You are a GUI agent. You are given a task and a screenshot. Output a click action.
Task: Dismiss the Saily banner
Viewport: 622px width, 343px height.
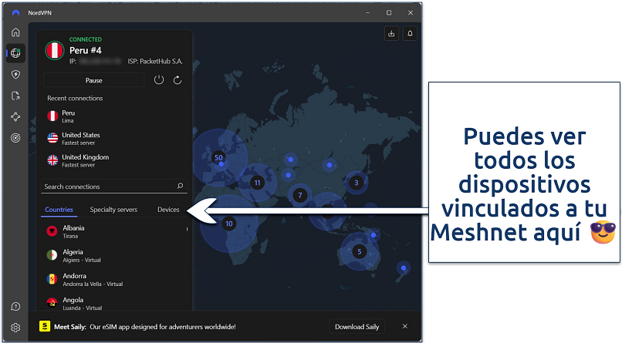coord(405,326)
